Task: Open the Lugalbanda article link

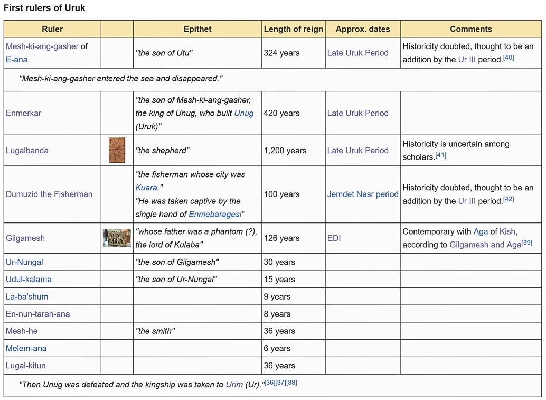Action: 27,151
